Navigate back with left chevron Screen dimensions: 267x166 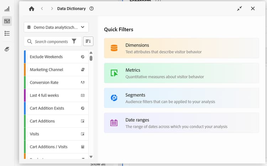click(42, 9)
